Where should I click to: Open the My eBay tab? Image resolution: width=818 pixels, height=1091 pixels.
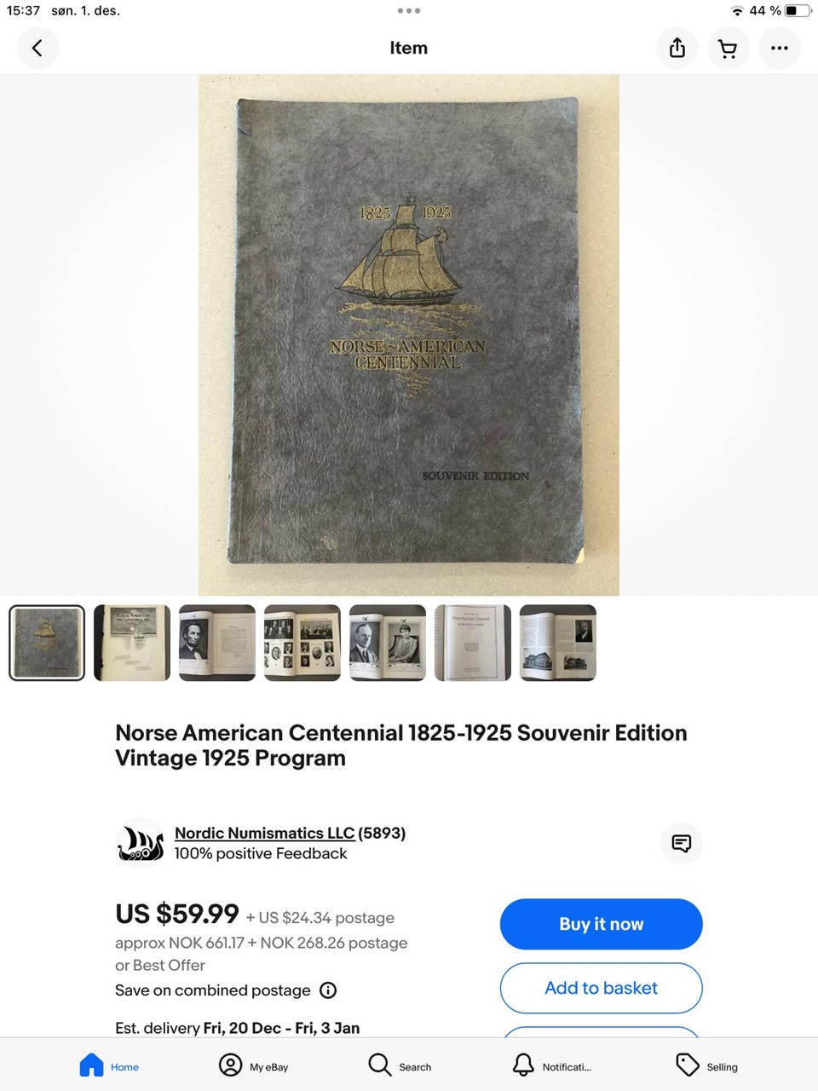click(x=254, y=1065)
